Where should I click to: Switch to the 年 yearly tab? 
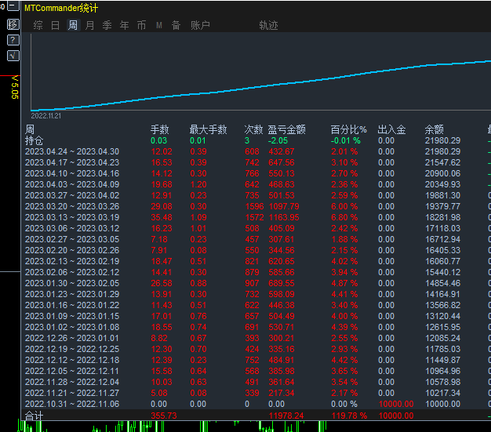point(124,25)
